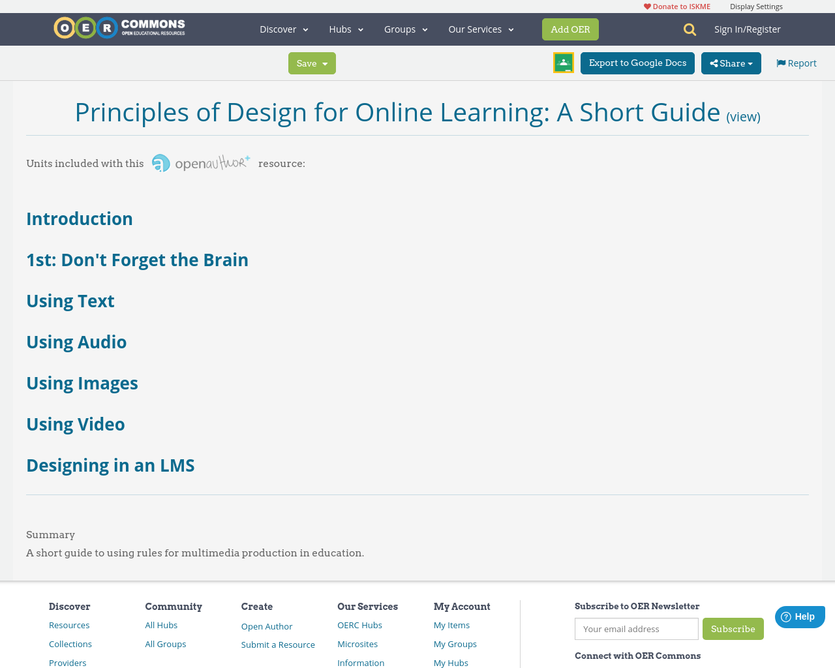Click the Introduction unit link
Image resolution: width=835 pixels, height=668 pixels.
[x=79, y=218]
